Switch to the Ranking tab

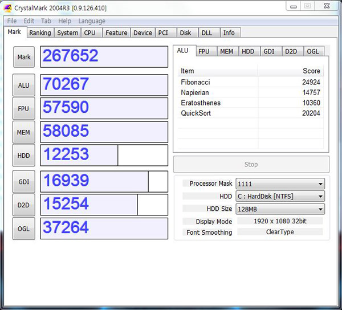40,32
